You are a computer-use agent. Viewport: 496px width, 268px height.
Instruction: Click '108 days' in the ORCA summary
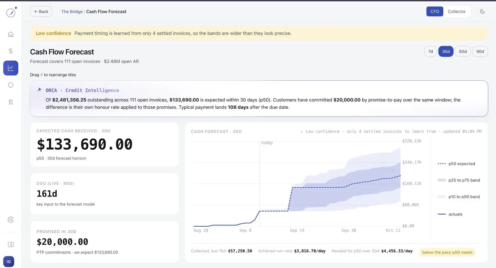tap(238, 107)
